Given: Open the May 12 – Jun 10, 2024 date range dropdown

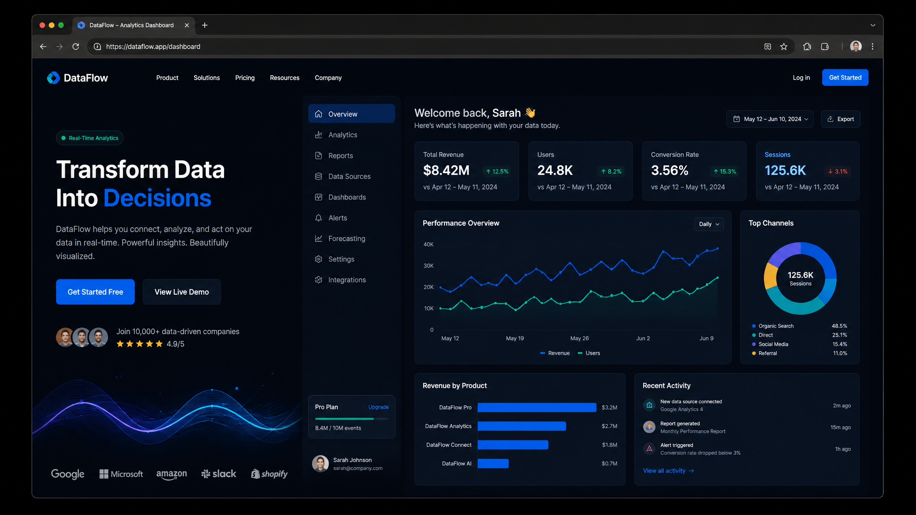Looking at the screenshot, I should click(770, 119).
